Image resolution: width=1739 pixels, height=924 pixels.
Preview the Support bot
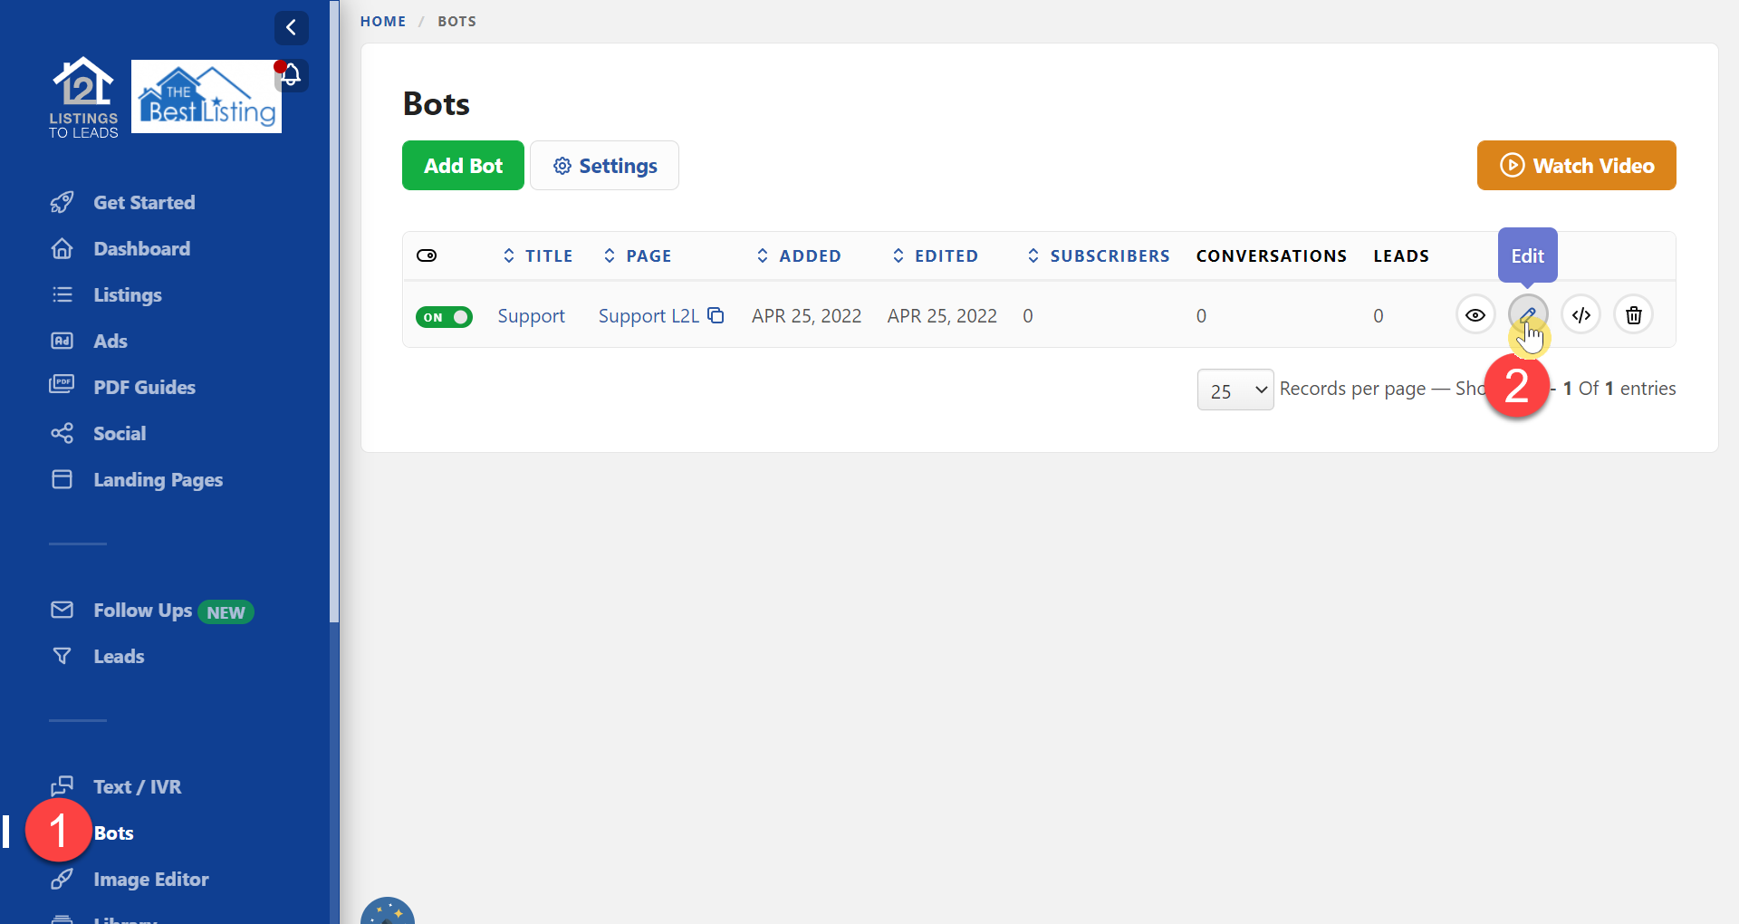1475,314
